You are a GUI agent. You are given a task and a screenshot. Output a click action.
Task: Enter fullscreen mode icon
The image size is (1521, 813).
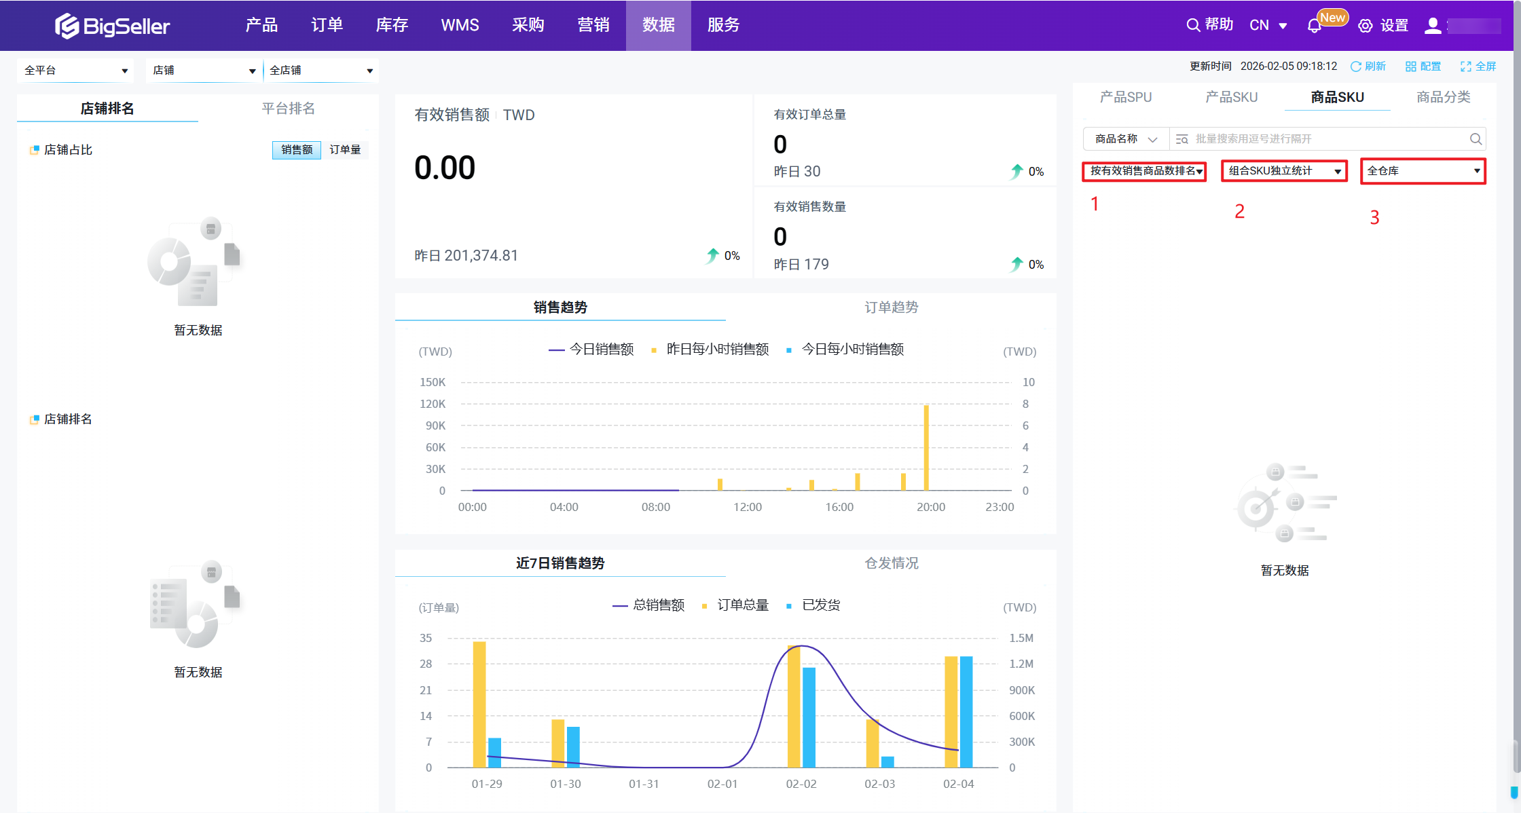coord(1466,67)
